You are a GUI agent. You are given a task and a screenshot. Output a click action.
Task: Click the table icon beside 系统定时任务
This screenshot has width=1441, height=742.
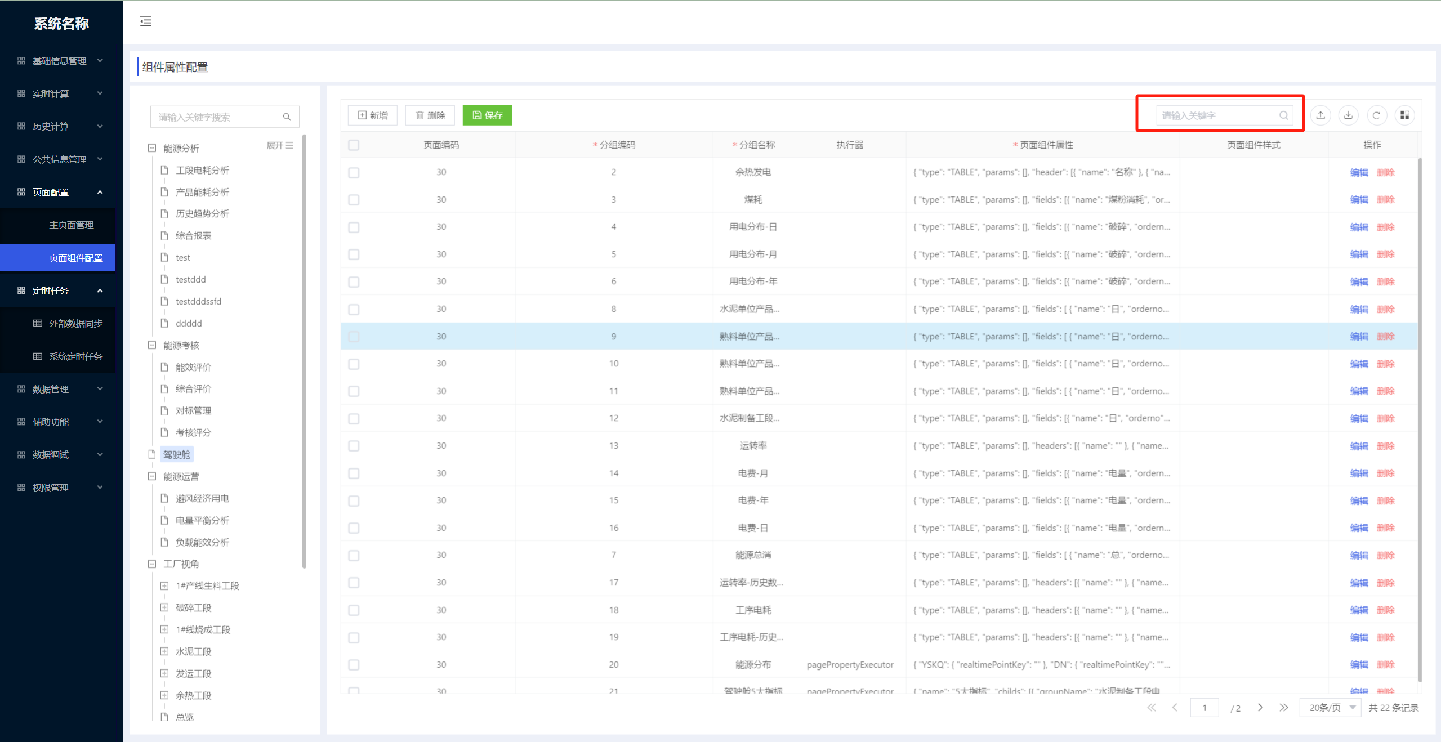(38, 356)
